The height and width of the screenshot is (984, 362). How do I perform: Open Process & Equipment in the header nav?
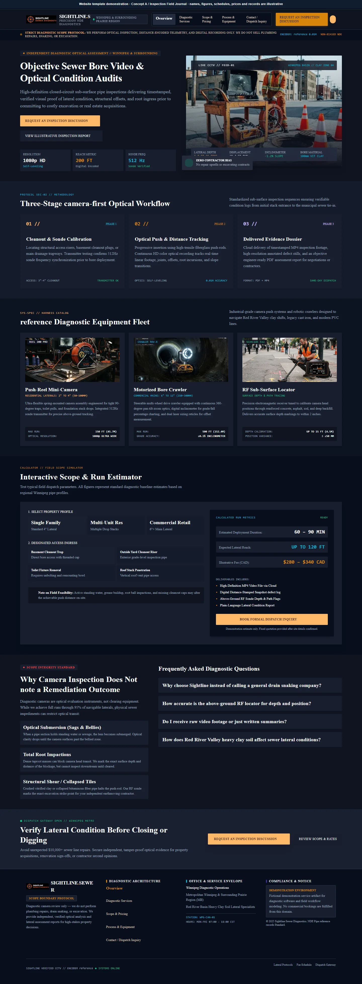[229, 19]
